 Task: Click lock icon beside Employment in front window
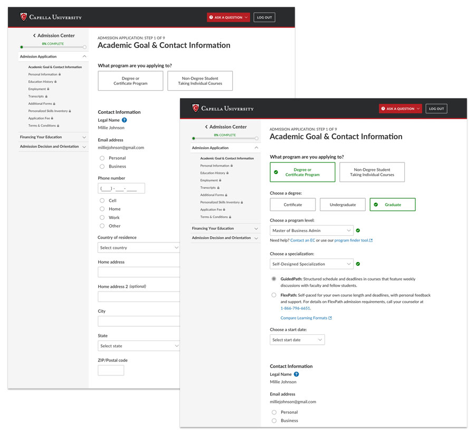tap(220, 180)
